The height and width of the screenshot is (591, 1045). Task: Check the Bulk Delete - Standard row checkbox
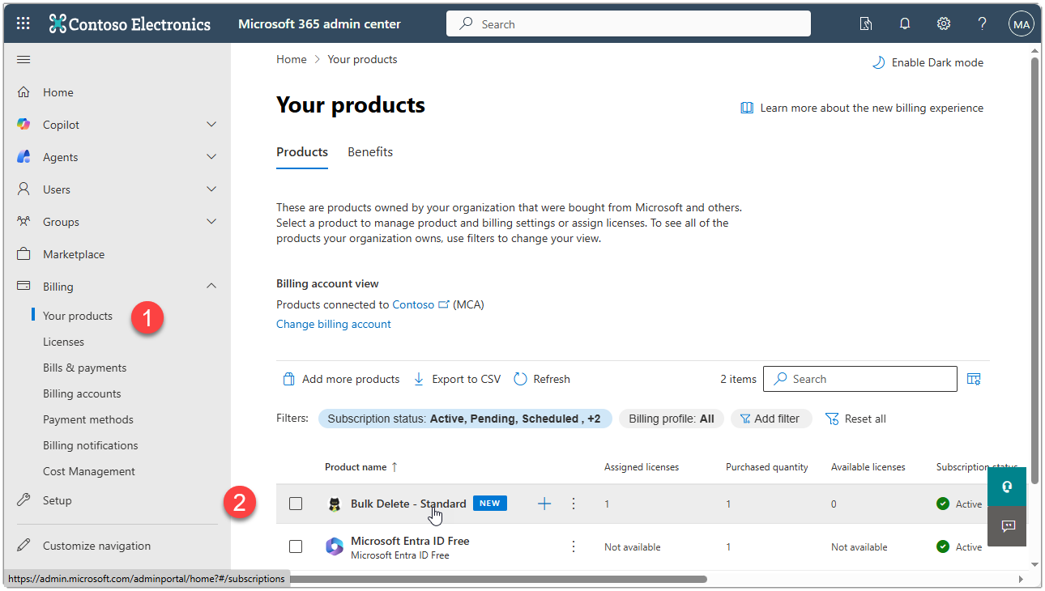296,503
